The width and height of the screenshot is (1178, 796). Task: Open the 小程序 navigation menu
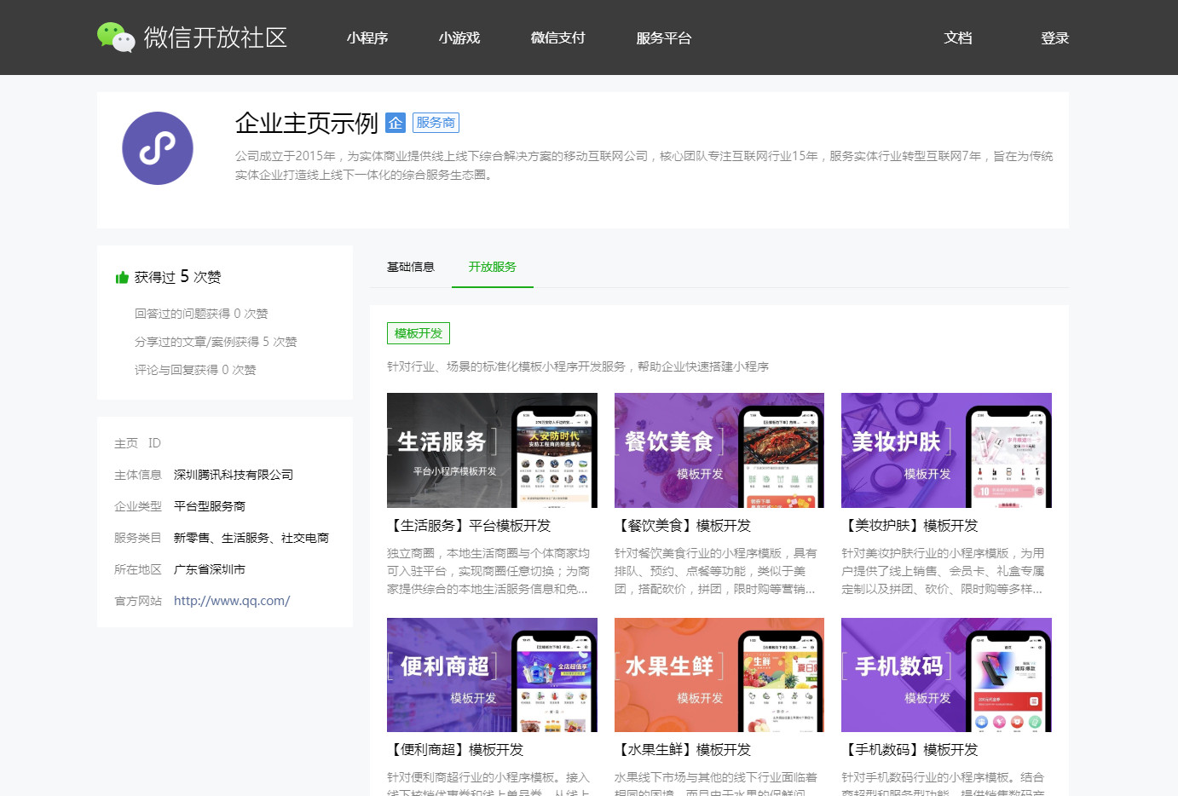[x=367, y=37]
